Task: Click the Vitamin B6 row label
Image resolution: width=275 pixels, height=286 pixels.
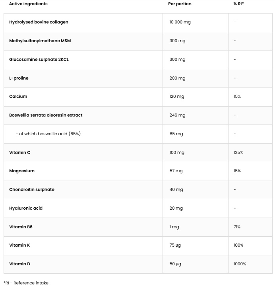Action: (x=21, y=227)
